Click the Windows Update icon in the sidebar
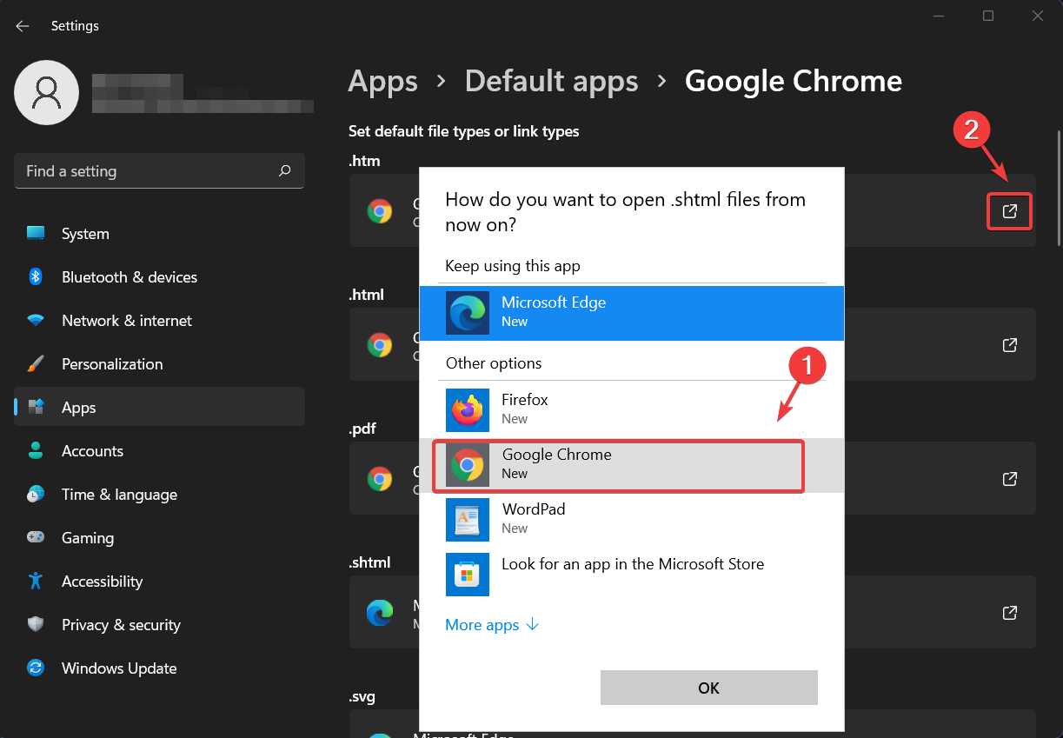Screen dimensions: 1063x738 [35, 668]
